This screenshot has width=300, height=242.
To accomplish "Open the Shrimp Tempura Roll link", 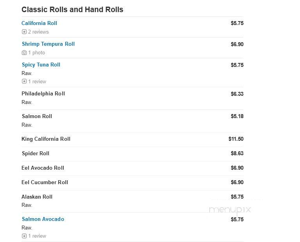I will tap(48, 44).
